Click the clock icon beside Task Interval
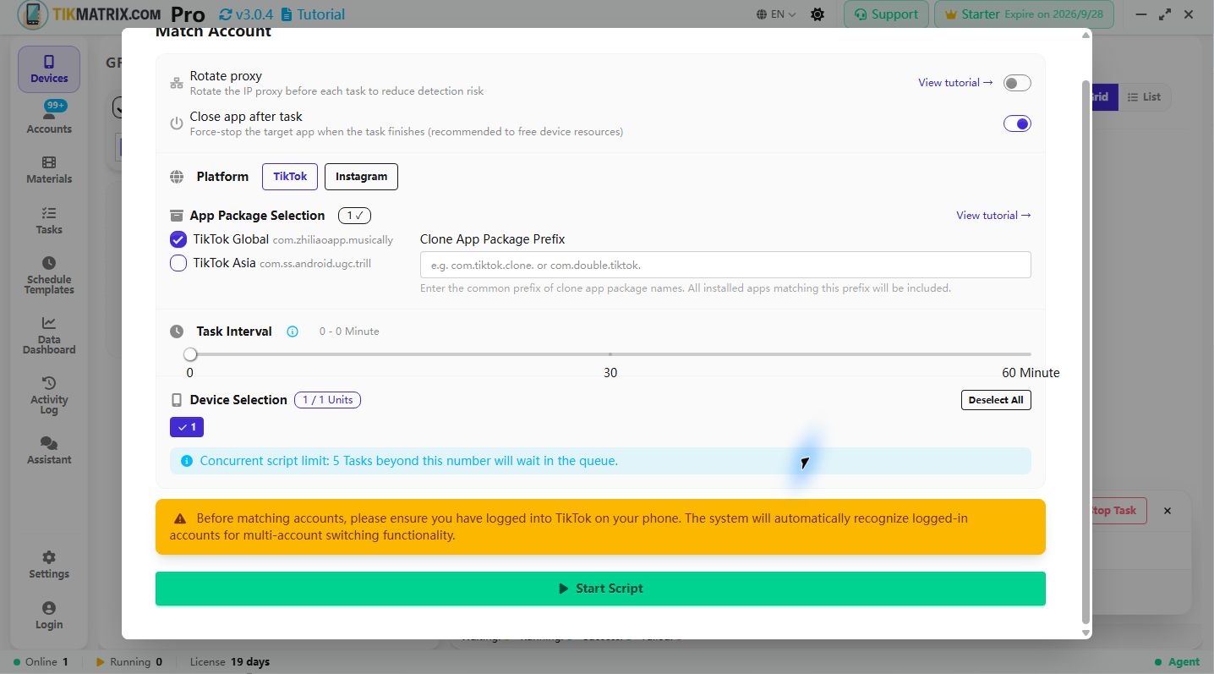 tap(177, 332)
